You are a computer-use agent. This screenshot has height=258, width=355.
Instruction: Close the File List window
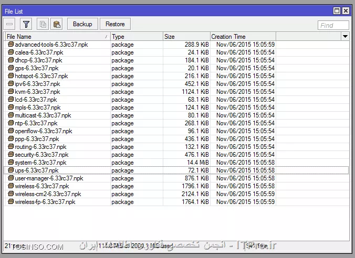point(346,11)
